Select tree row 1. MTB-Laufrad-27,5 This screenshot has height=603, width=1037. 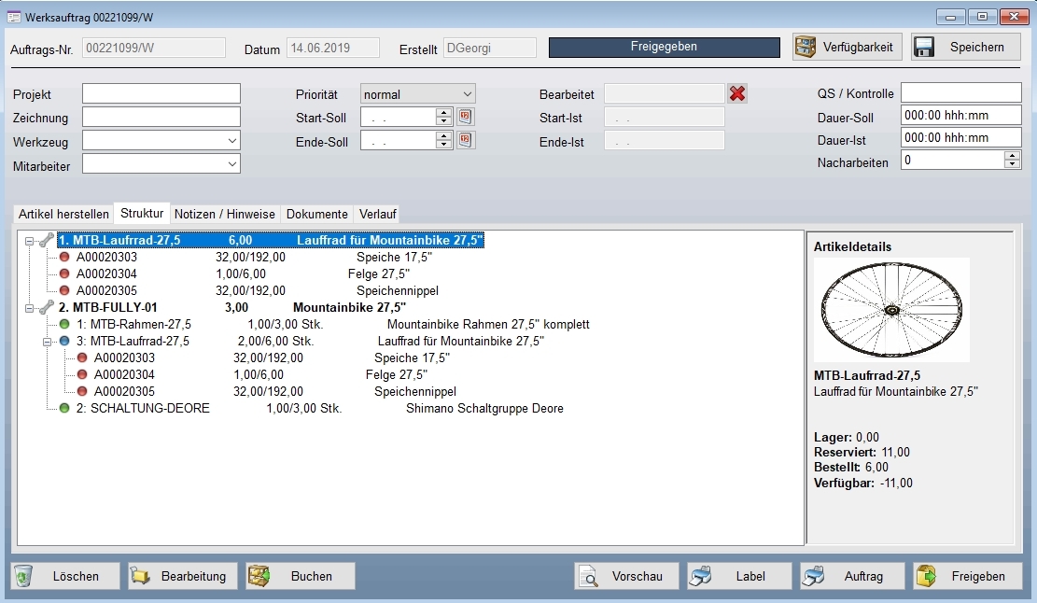tap(272, 240)
